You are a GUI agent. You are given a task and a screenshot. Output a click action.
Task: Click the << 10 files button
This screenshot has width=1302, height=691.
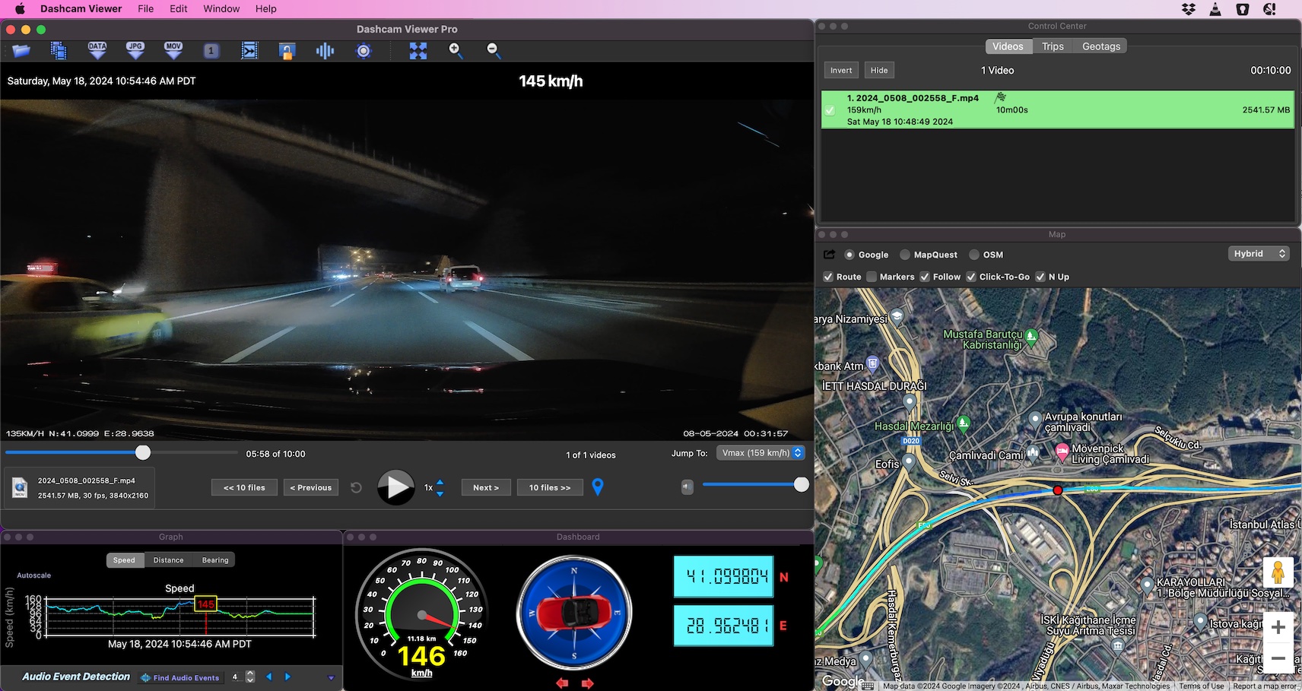(244, 487)
